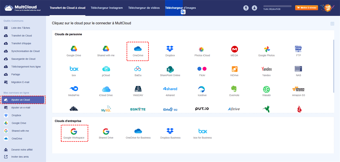The image size is (340, 162).
Task: Open Sauvegarde de Cloud
Action: click(23, 59)
